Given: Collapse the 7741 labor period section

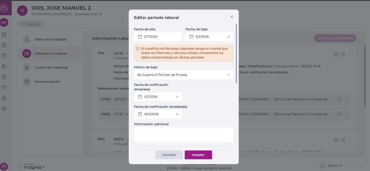Looking at the screenshot, I should [x=349, y=53].
